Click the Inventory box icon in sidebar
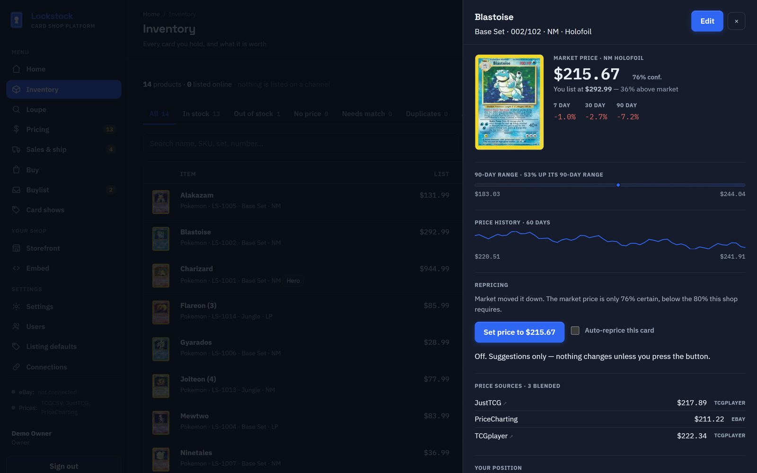Screen dimensions: 757x473 [x=16, y=89]
